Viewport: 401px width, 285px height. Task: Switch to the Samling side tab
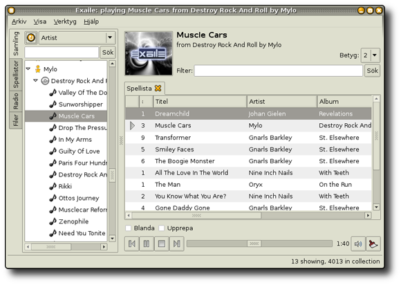coord(16,44)
